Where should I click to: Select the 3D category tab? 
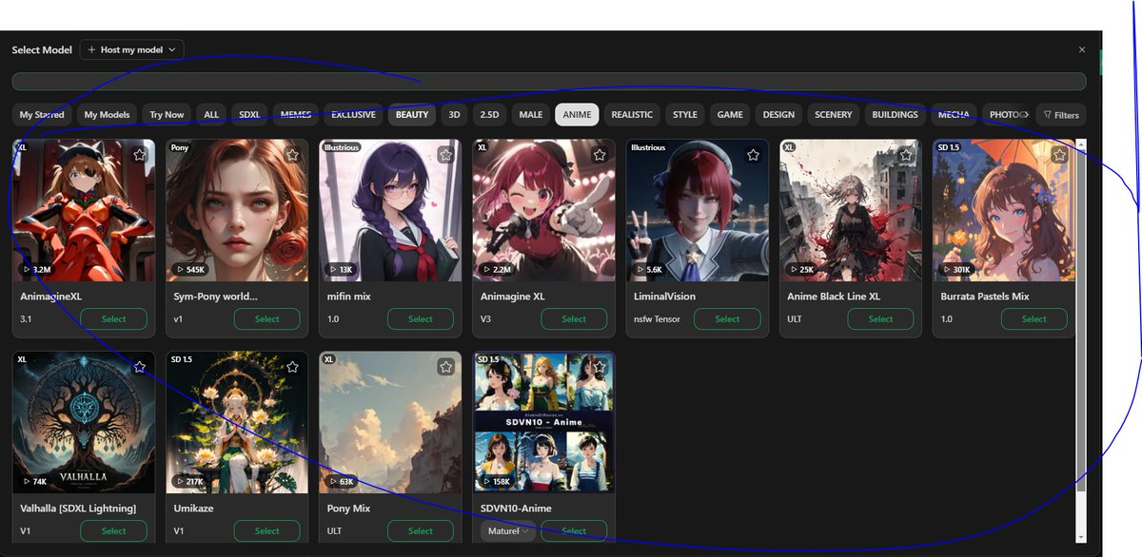455,115
